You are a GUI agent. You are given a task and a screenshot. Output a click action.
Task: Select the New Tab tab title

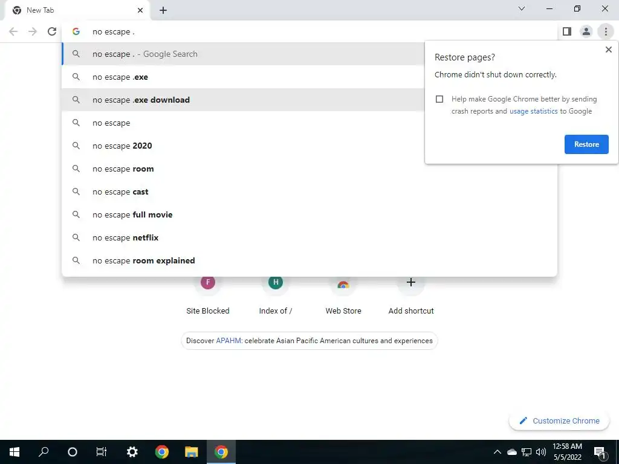(x=41, y=10)
